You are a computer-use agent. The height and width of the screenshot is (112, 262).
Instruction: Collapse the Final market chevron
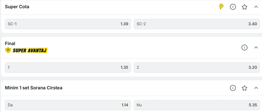tap(256, 47)
